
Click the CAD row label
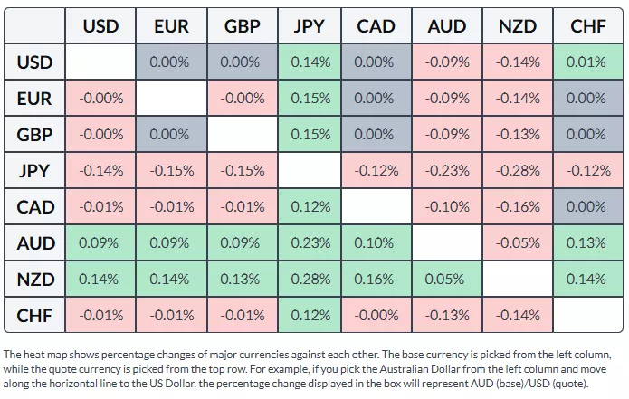coord(34,207)
